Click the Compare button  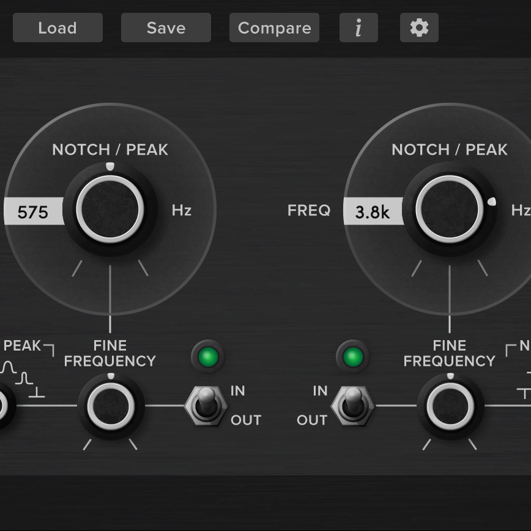[x=274, y=28]
